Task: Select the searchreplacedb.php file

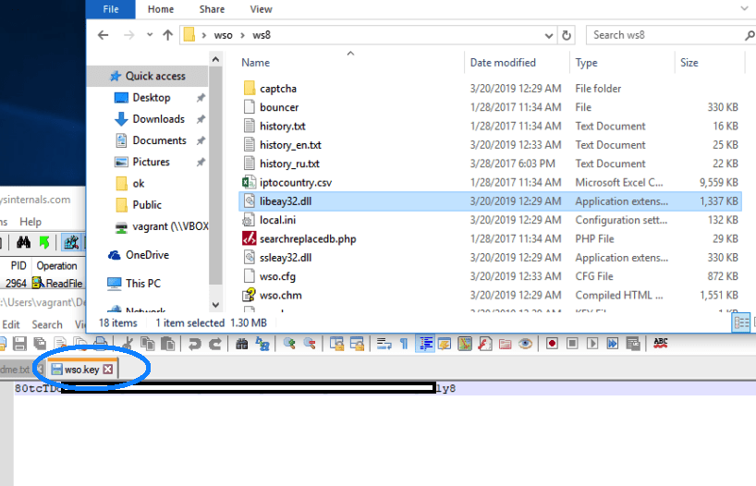Action: click(x=308, y=239)
